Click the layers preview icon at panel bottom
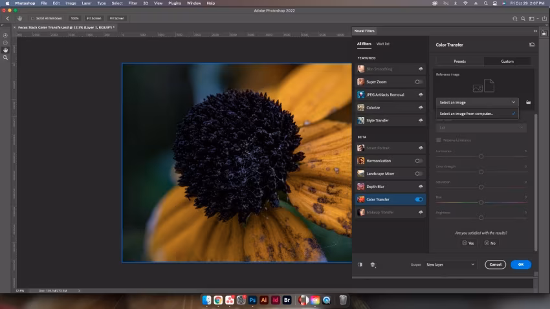 coord(373,264)
